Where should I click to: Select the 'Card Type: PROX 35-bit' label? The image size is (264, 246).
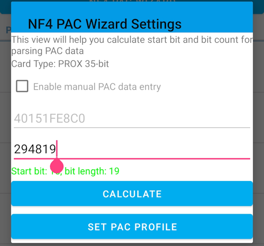tap(60, 64)
